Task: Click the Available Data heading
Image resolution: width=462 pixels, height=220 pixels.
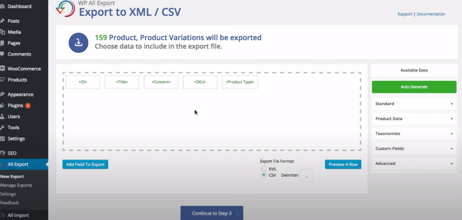Action: [x=414, y=70]
